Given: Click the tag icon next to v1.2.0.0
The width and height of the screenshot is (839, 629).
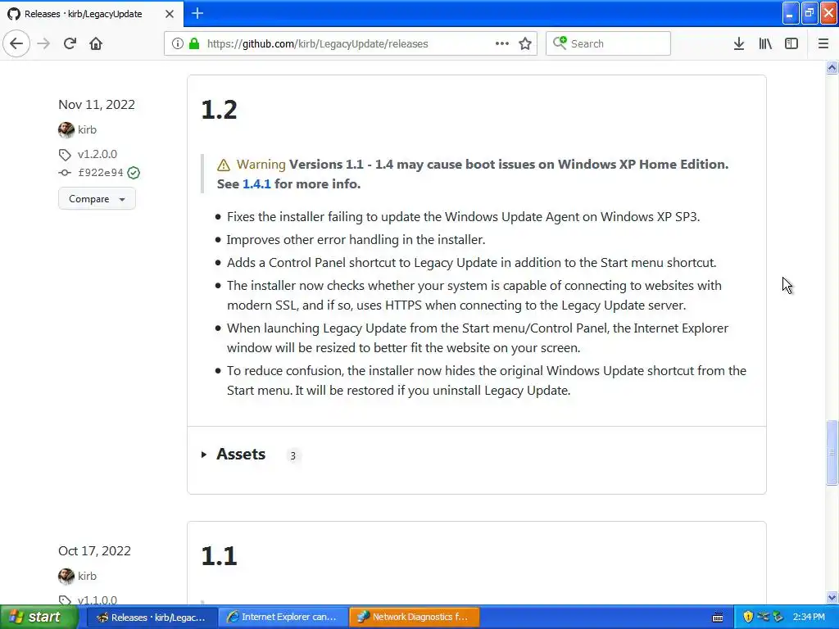Looking at the screenshot, I should (x=65, y=155).
